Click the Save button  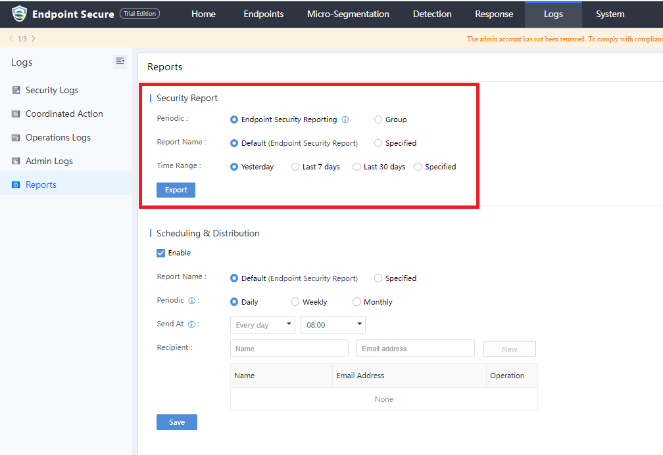[x=177, y=422]
